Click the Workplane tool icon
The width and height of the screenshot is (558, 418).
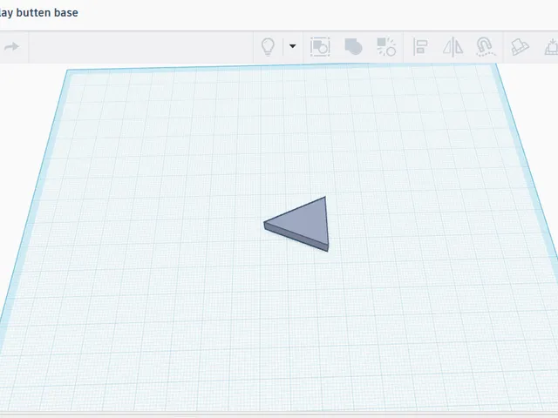(x=520, y=47)
